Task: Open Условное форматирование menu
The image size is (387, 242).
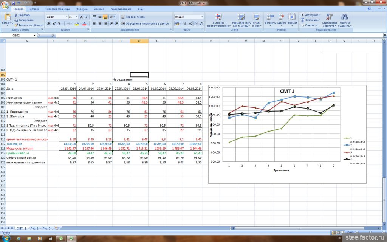Action: 218,20
